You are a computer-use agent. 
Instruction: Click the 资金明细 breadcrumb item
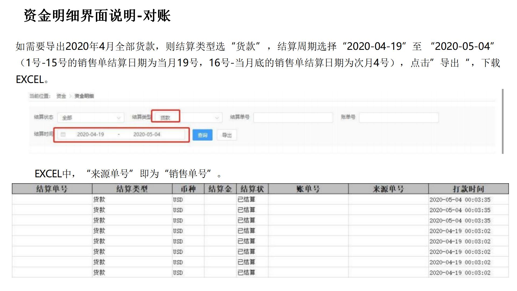pyautogui.click(x=84, y=96)
